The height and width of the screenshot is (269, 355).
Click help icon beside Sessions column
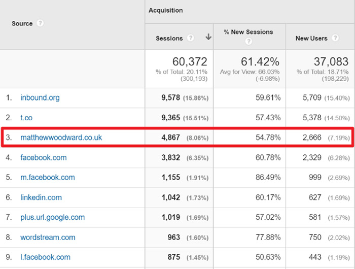(191, 38)
